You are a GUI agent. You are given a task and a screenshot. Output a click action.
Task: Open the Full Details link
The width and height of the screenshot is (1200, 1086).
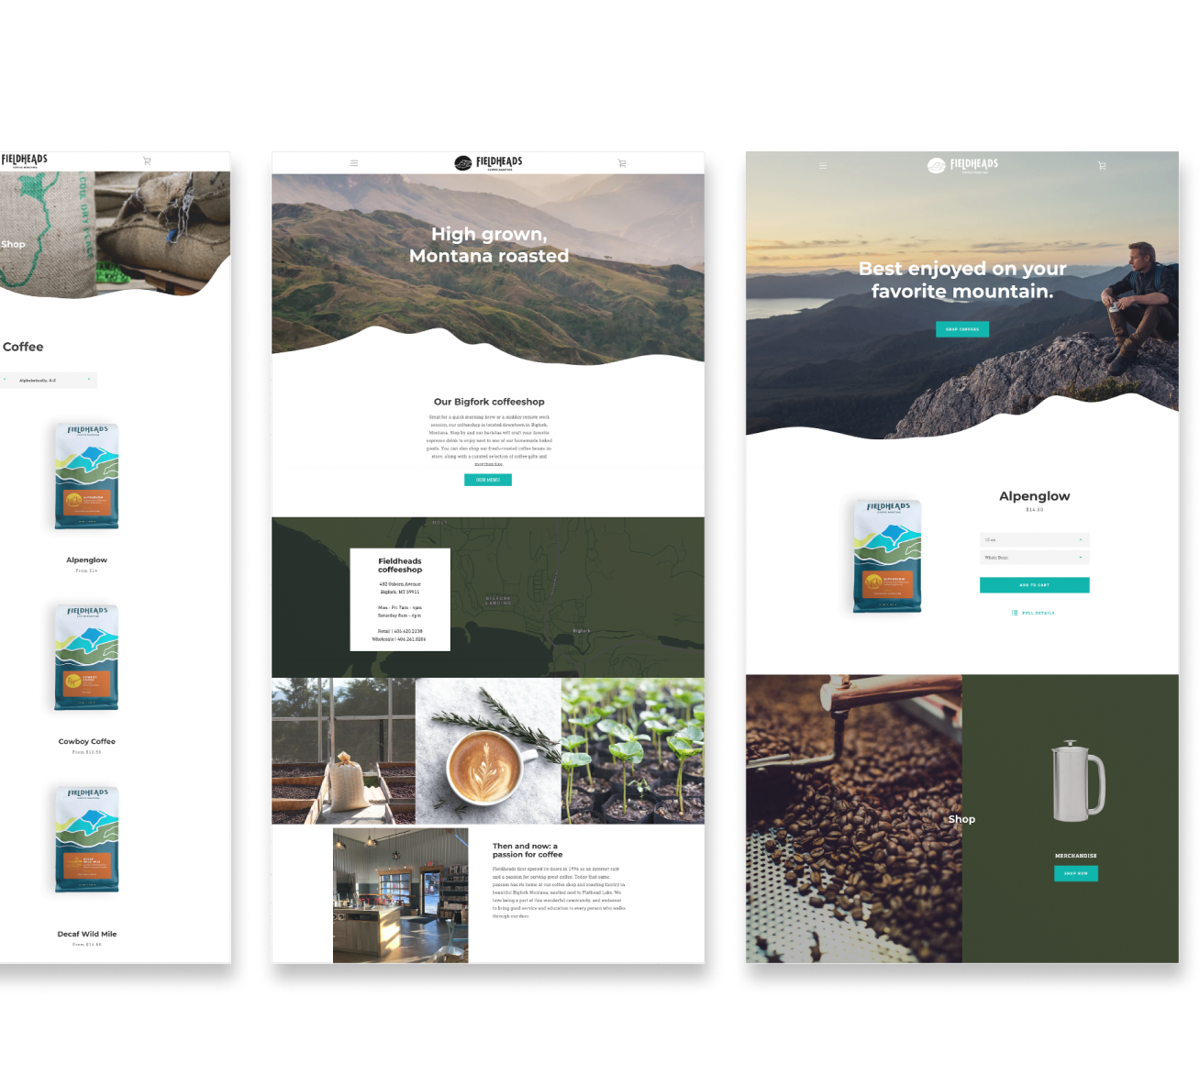(1034, 613)
